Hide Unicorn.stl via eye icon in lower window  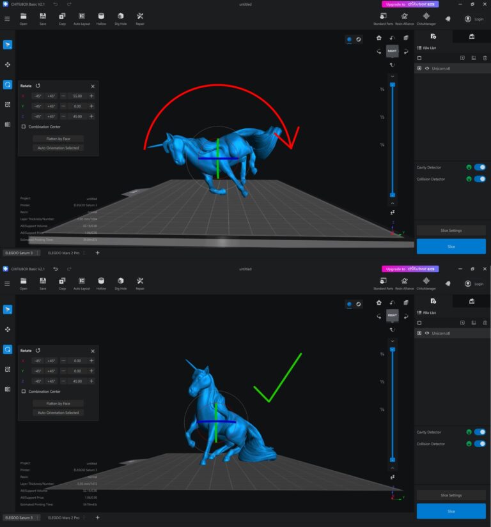click(x=427, y=333)
